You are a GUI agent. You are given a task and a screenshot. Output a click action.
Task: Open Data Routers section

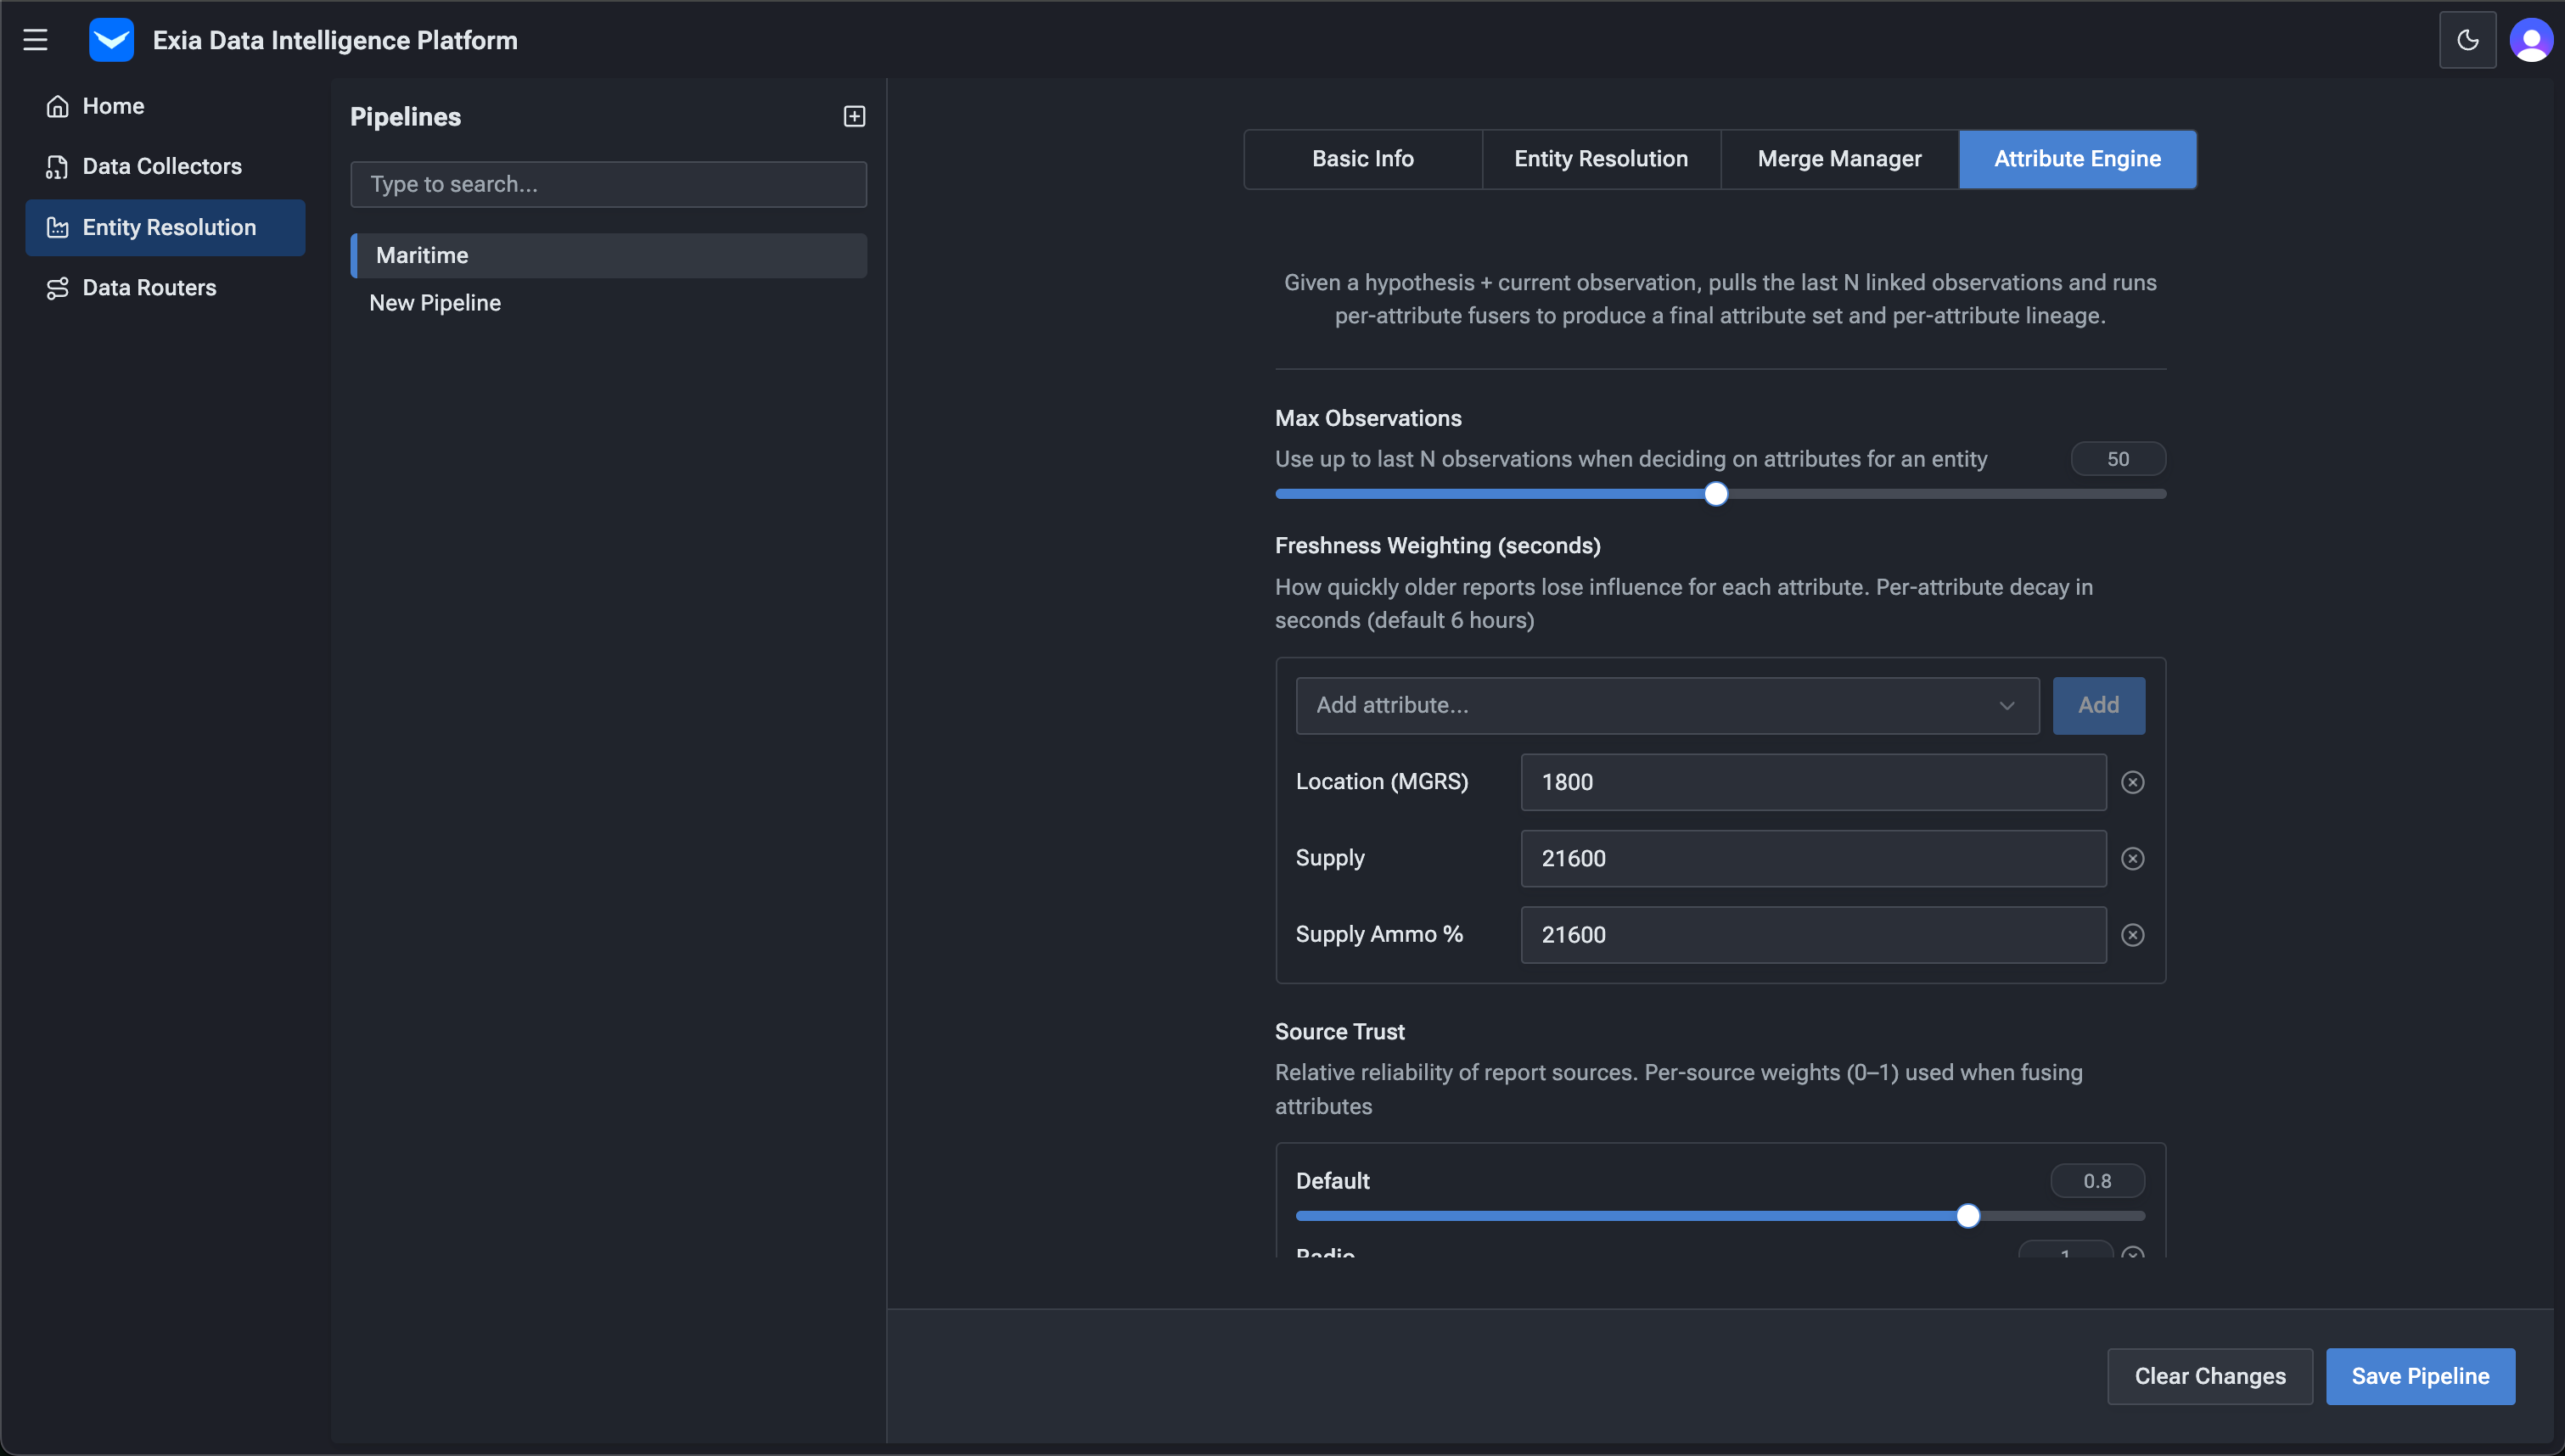click(149, 288)
